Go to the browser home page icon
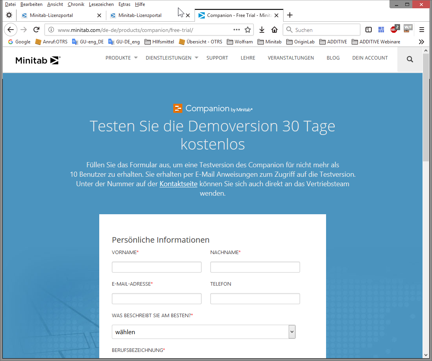The image size is (432, 361). pos(274,30)
